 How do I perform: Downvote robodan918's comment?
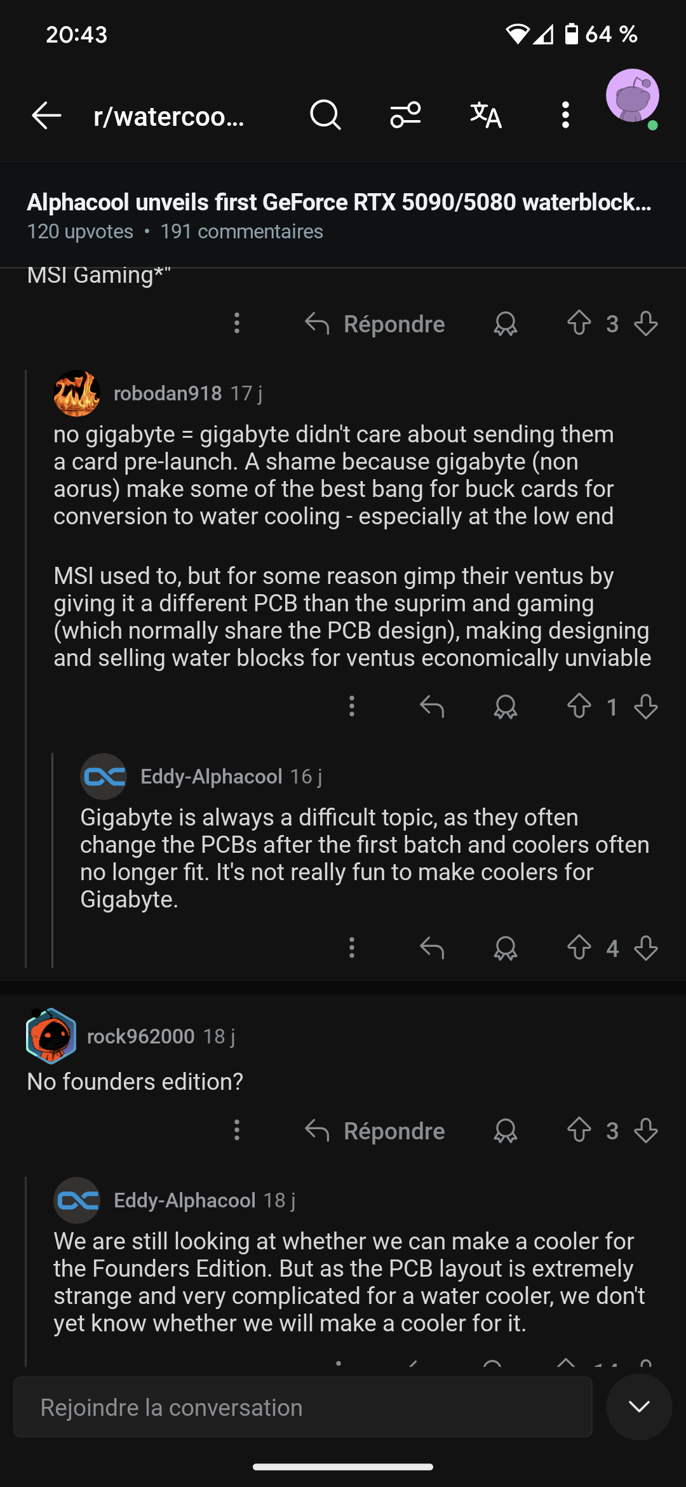coord(646,706)
